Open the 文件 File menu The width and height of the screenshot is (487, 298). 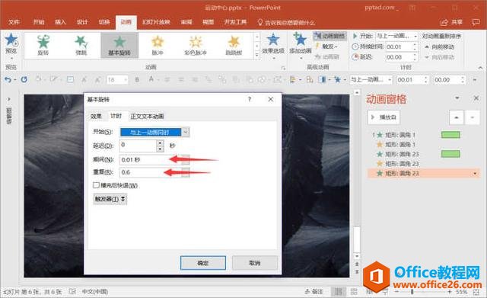[x=14, y=22]
